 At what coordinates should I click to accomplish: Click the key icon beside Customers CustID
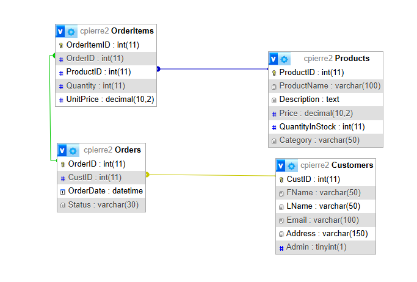[x=281, y=180]
